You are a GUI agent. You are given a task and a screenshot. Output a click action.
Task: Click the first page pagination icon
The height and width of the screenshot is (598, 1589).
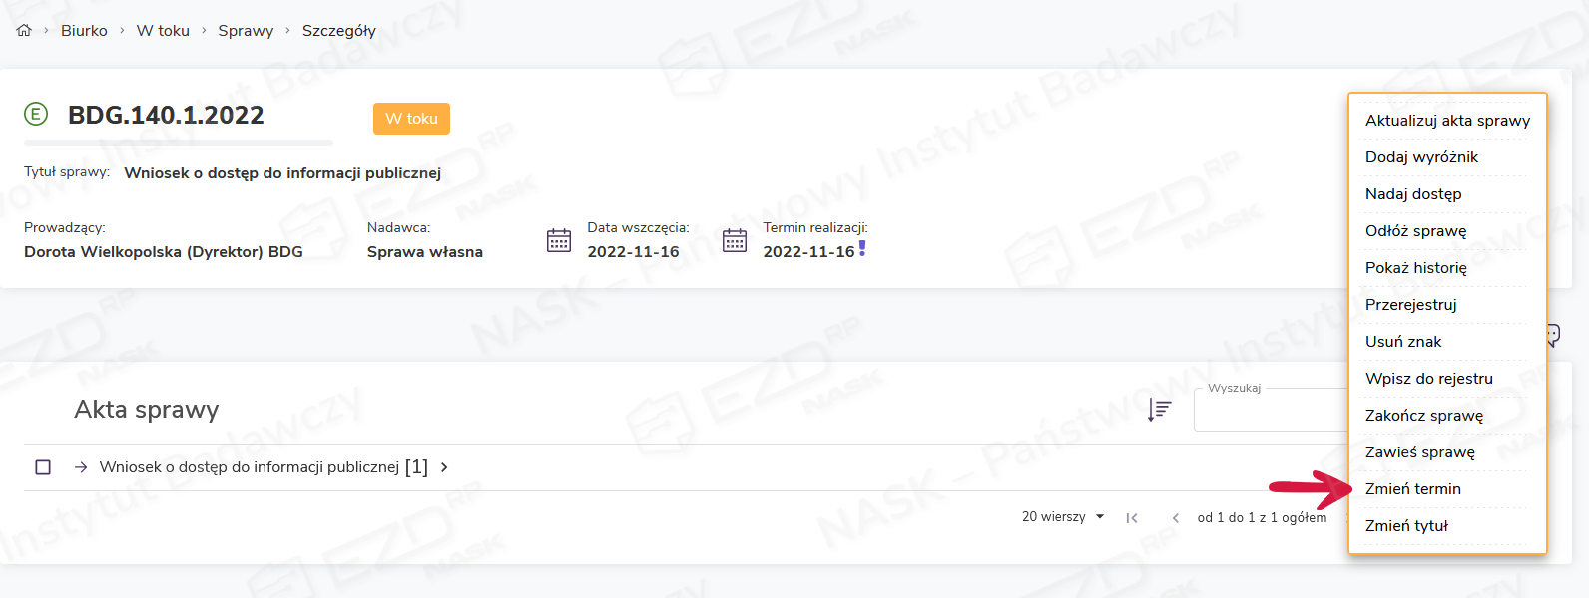click(1132, 518)
